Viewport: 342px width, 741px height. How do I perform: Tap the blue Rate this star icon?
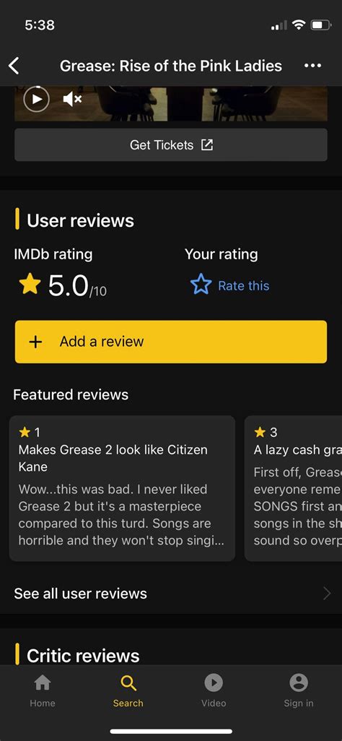pos(201,285)
